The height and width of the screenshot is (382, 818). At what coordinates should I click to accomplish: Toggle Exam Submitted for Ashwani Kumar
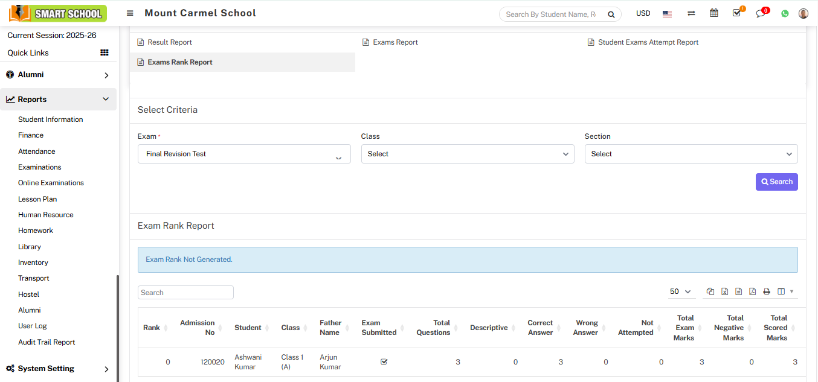384,361
